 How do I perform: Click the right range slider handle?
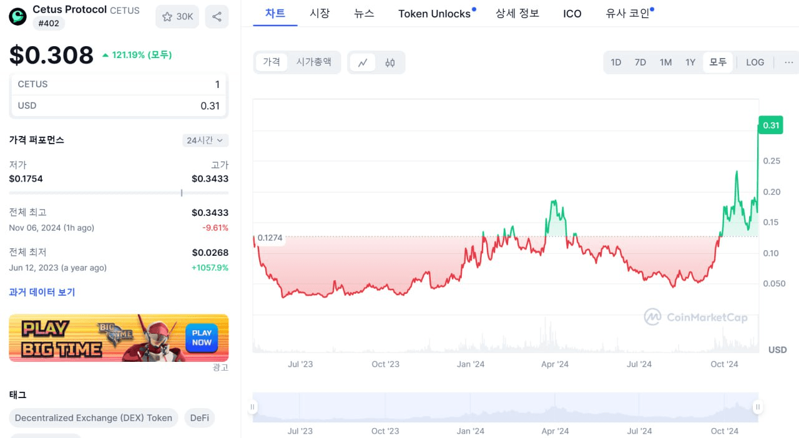(758, 407)
